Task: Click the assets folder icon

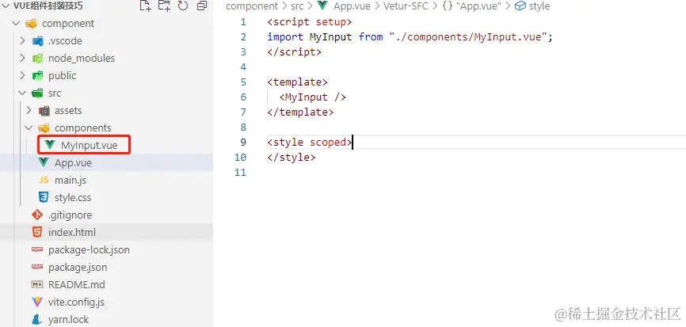Action: 44,111
